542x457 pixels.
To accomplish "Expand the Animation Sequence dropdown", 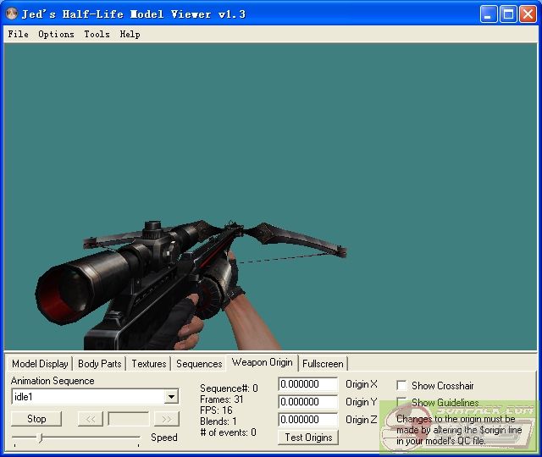I will tap(171, 397).
